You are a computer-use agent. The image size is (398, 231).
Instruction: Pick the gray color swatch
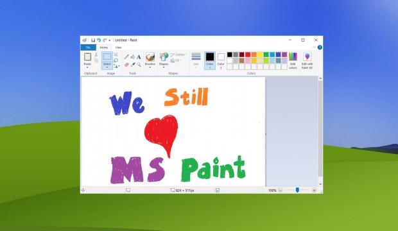click(x=236, y=55)
